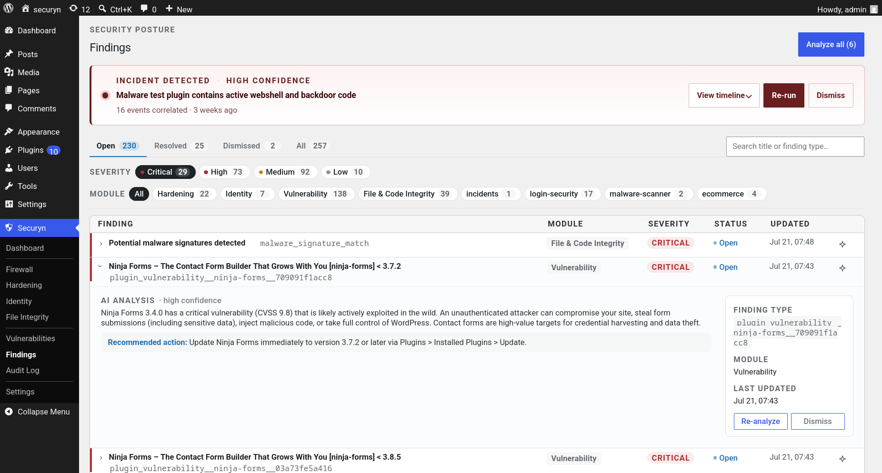Click sparkle analyze icon for malware signatures row
Screen dimensions: 882x473
(842, 244)
